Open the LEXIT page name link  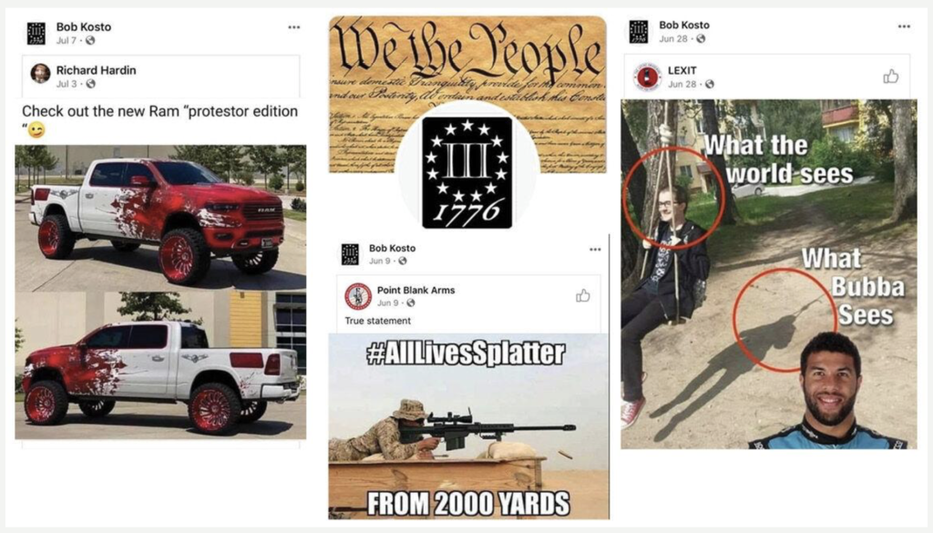pos(682,70)
